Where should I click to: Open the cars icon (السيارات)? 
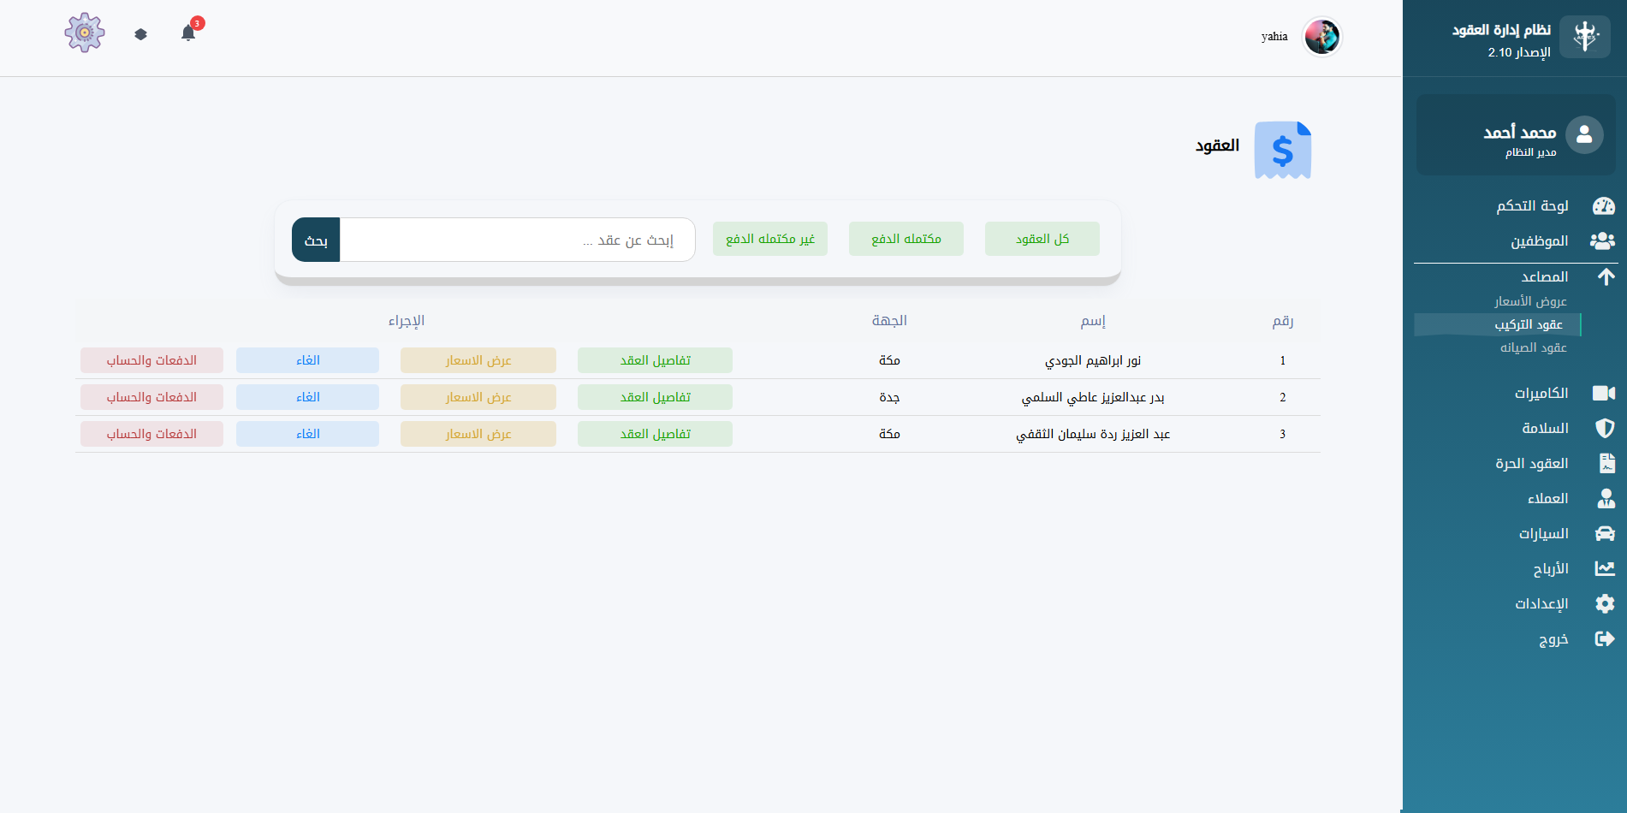pos(1605,533)
